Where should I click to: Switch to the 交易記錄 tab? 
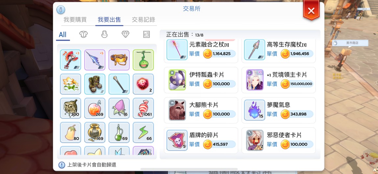tap(143, 20)
